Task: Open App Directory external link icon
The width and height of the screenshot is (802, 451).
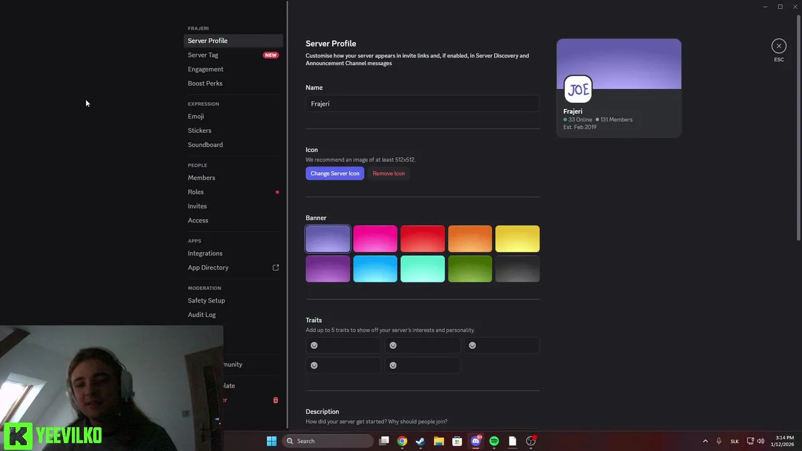Action: [x=276, y=267]
